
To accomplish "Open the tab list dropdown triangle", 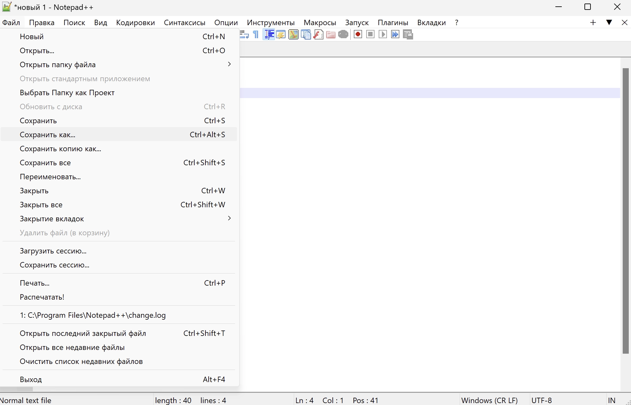I will point(609,22).
